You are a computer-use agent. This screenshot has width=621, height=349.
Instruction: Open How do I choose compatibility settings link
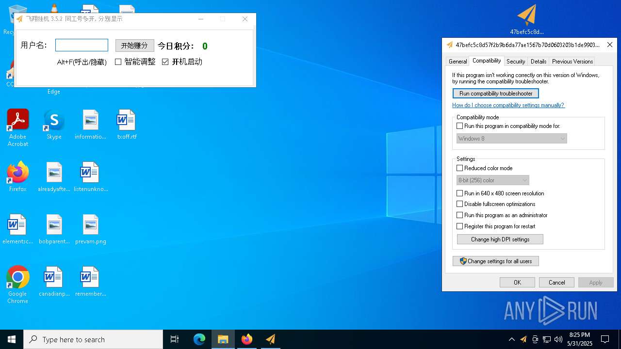pyautogui.click(x=508, y=105)
